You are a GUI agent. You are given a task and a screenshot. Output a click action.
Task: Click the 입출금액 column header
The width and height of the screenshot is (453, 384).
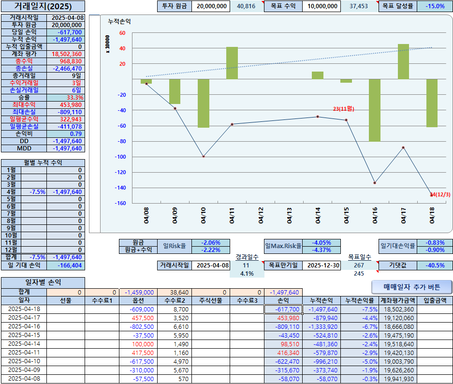[435, 300]
